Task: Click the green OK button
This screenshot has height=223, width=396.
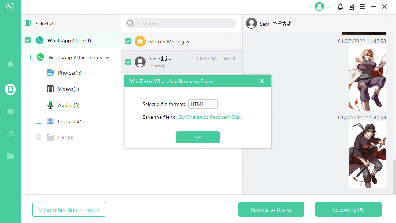Action: click(198, 137)
